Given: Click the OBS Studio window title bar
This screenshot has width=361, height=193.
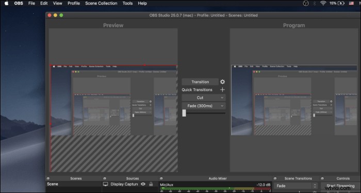Looking at the screenshot, I should click(203, 15).
